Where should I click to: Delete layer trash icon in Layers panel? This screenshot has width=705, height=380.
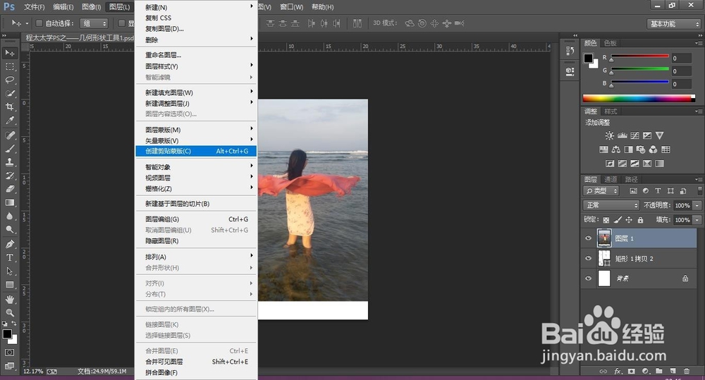(x=687, y=372)
